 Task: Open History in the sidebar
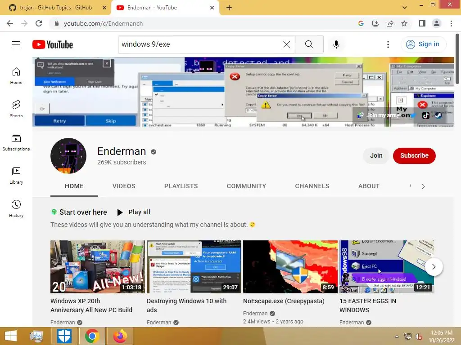click(16, 208)
